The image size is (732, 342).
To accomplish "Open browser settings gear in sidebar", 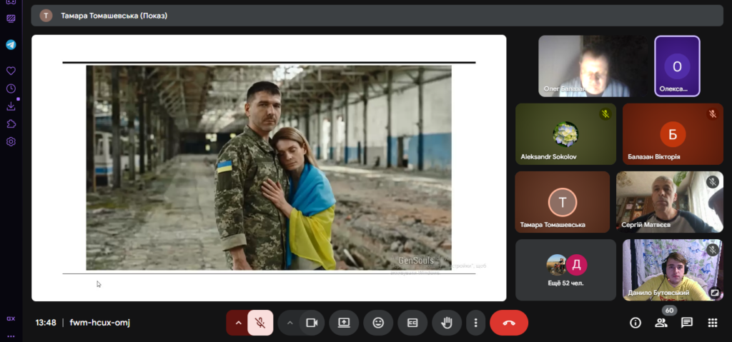I will pyautogui.click(x=11, y=141).
